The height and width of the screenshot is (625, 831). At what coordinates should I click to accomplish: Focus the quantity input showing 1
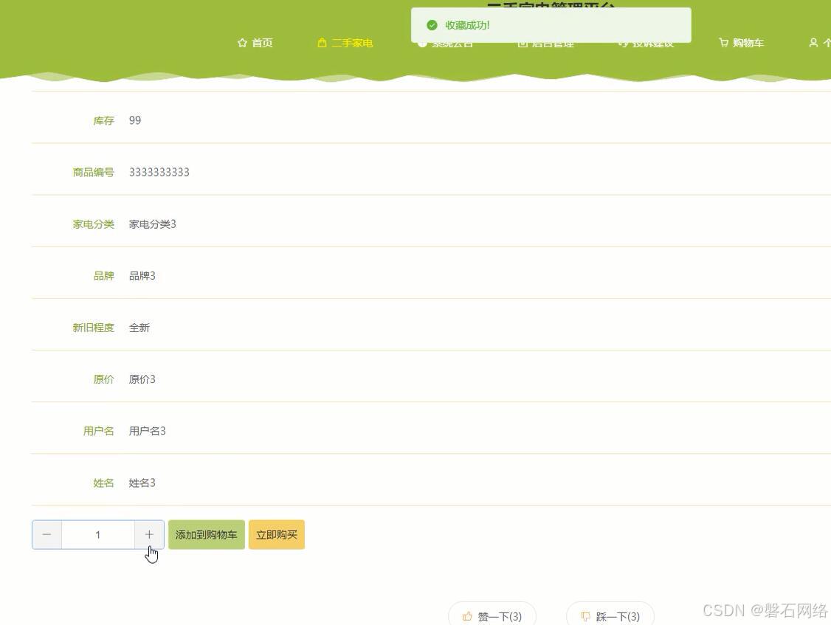point(98,534)
